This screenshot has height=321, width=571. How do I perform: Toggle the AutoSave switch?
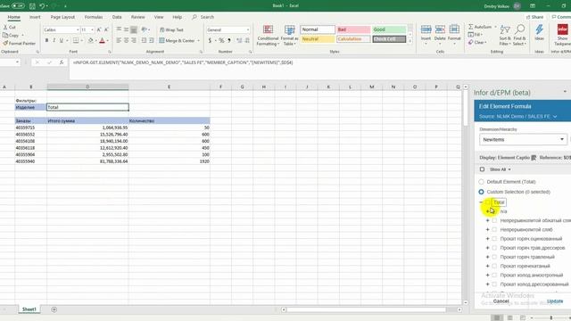click(x=18, y=6)
